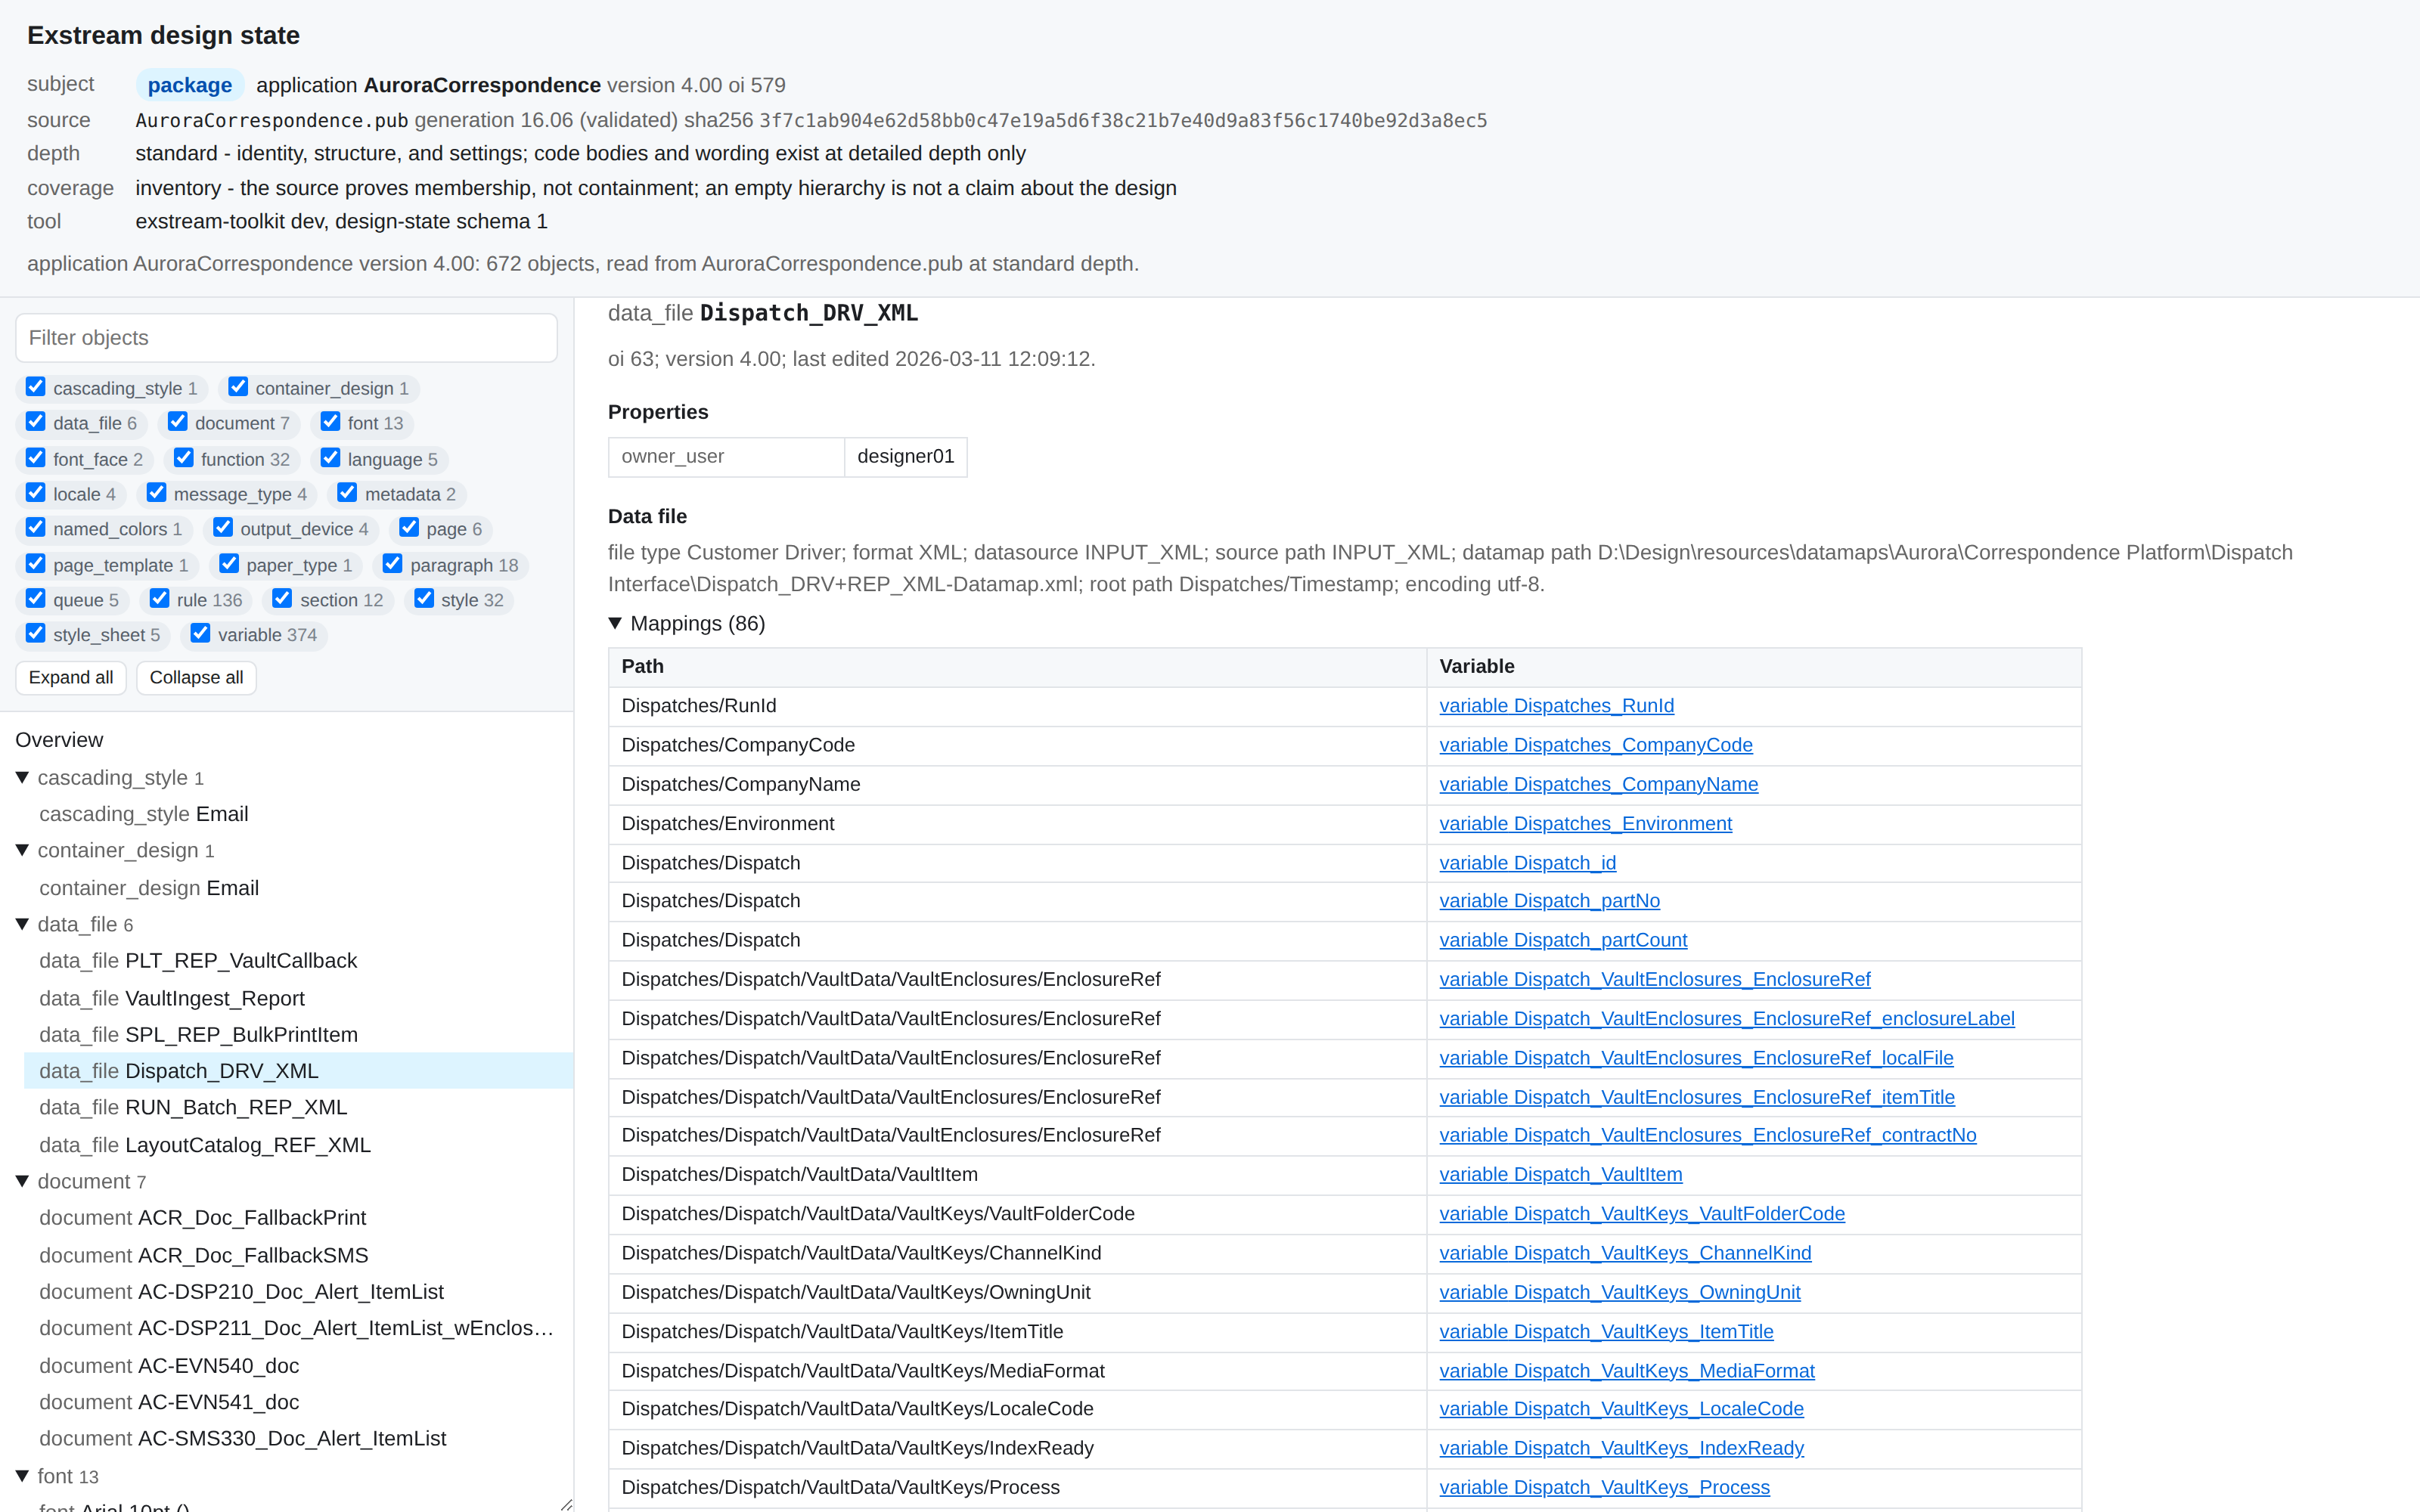Select data_file Dispatch_DRV_XML in tree

298,1071
